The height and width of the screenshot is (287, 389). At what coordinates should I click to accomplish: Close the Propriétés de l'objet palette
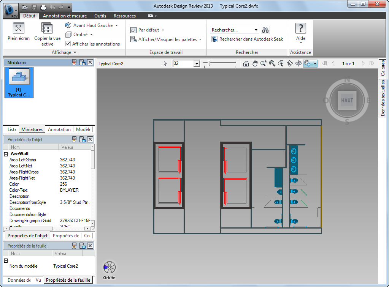click(90, 139)
